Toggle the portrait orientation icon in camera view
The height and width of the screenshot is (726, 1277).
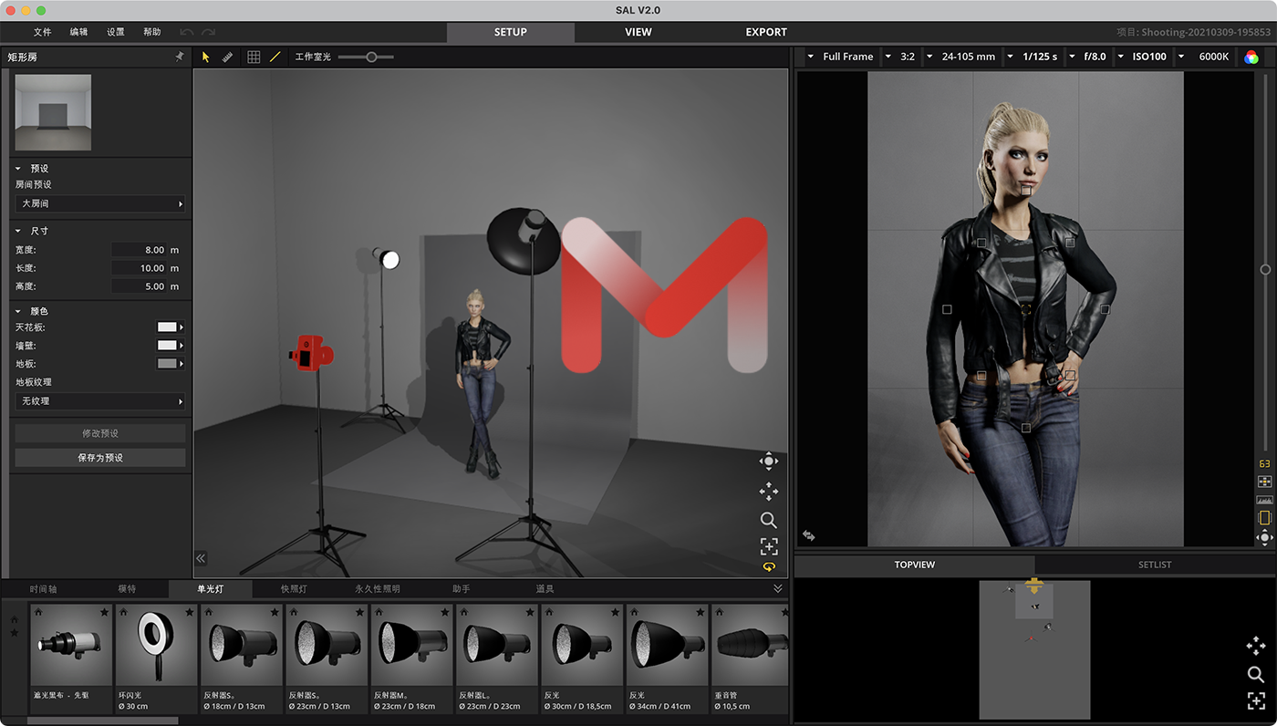tap(1264, 518)
